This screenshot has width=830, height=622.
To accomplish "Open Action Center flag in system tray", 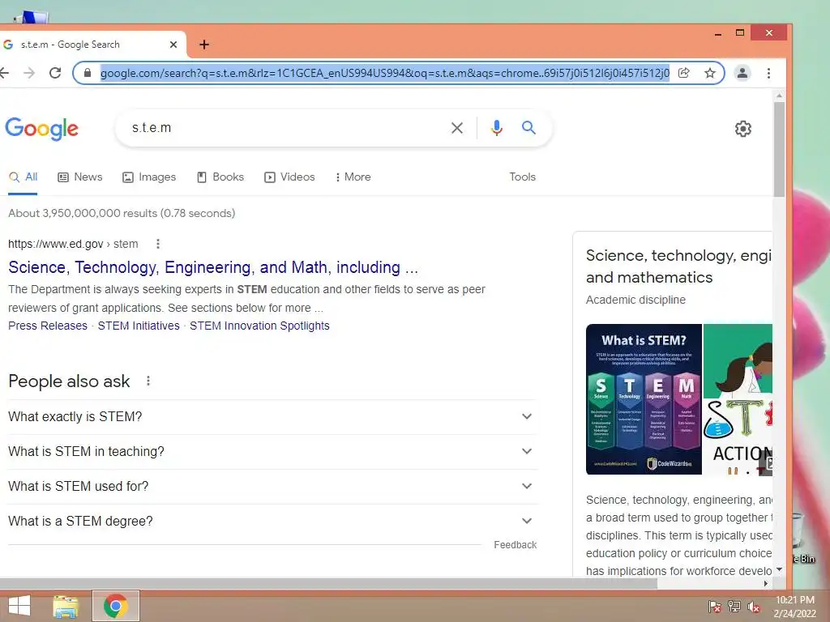I will 714,607.
